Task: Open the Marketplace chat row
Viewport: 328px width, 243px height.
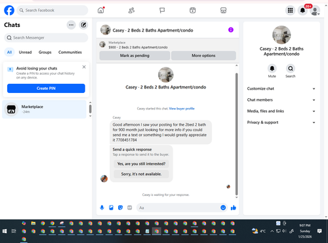Action: pos(45,109)
